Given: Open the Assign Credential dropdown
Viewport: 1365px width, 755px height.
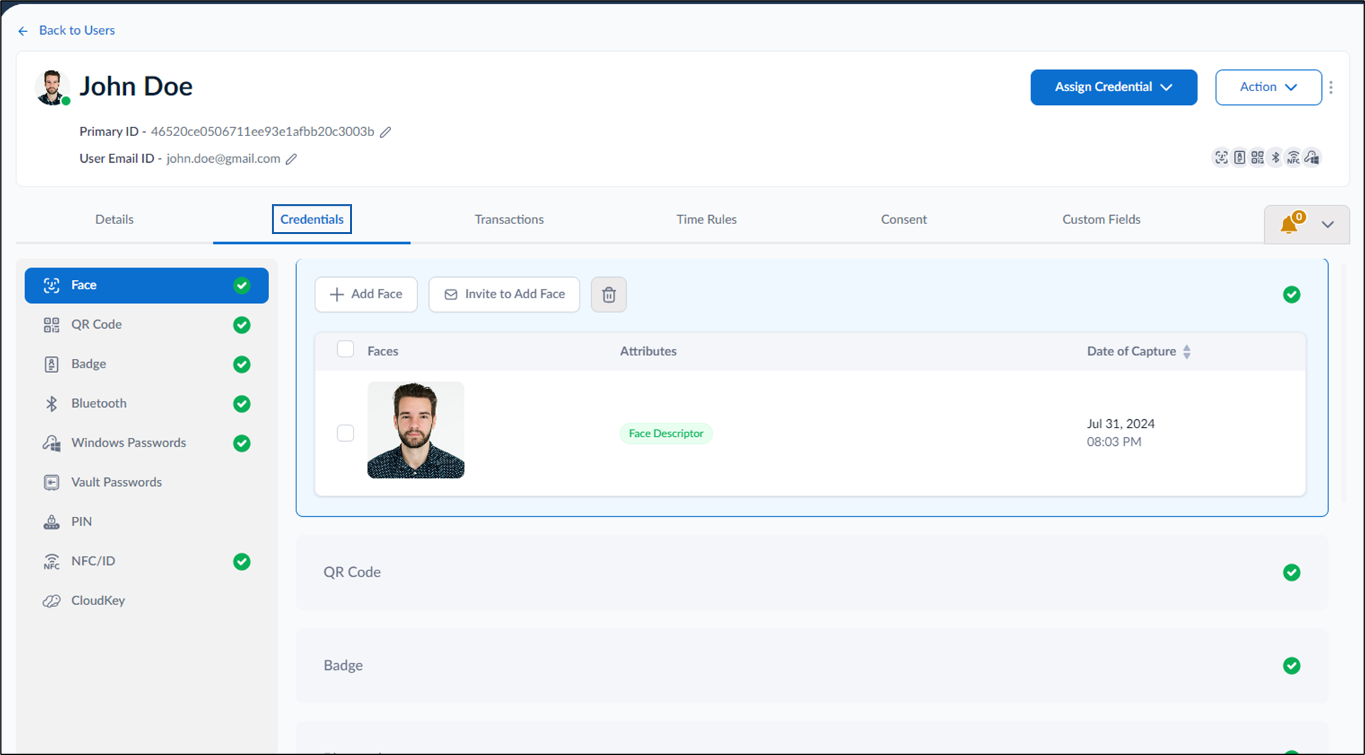Looking at the screenshot, I should tap(1114, 87).
